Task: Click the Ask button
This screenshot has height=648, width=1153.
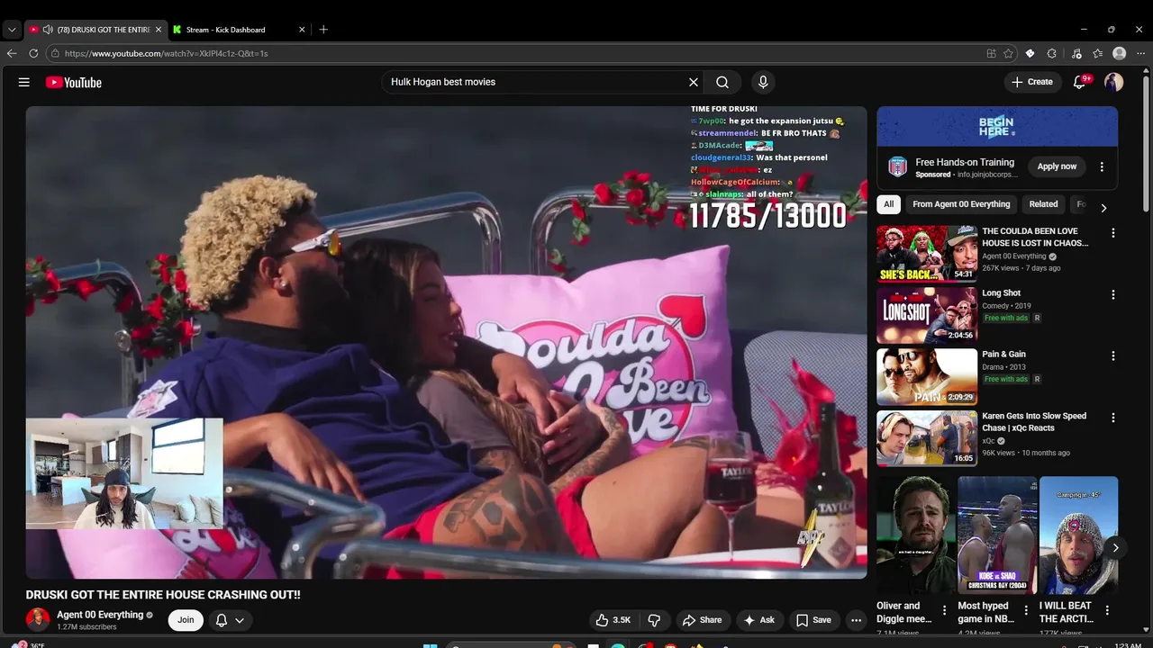Action: tap(758, 620)
